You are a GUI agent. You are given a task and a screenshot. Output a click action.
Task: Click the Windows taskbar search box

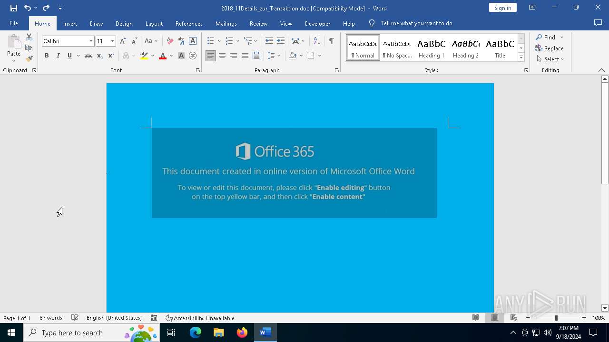[91, 332]
